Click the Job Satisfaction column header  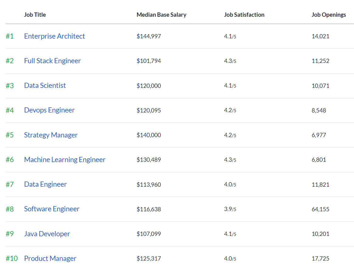point(244,15)
